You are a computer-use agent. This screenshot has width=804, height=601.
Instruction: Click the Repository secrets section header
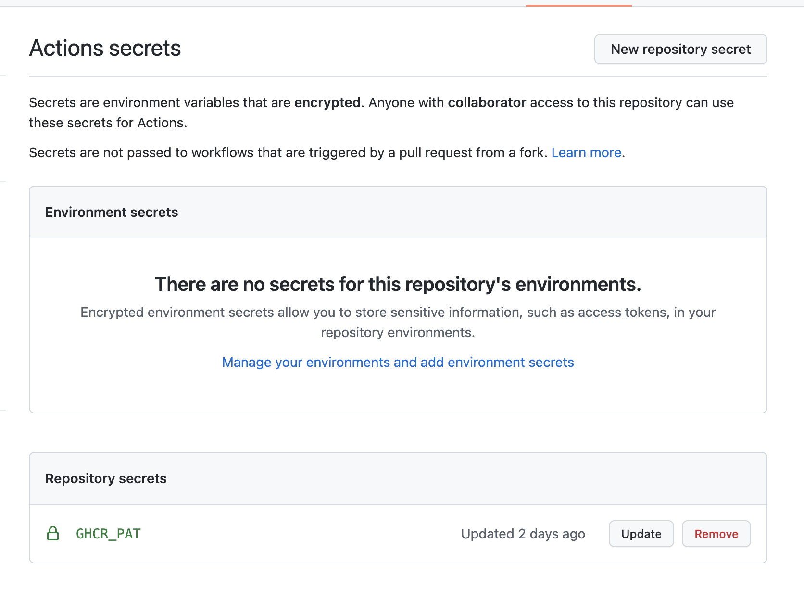[106, 478]
